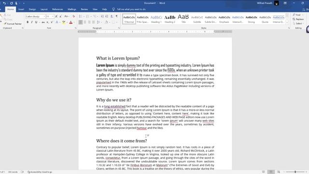Click the Format Painter button
309x174 pixels.
pyautogui.click(x=13, y=24)
